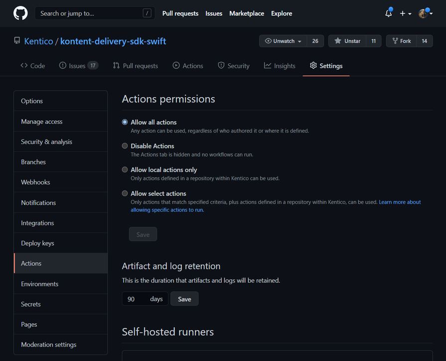The image size is (446, 361).
Task: Click the GitHub Octocat logo
Action: (x=20, y=13)
